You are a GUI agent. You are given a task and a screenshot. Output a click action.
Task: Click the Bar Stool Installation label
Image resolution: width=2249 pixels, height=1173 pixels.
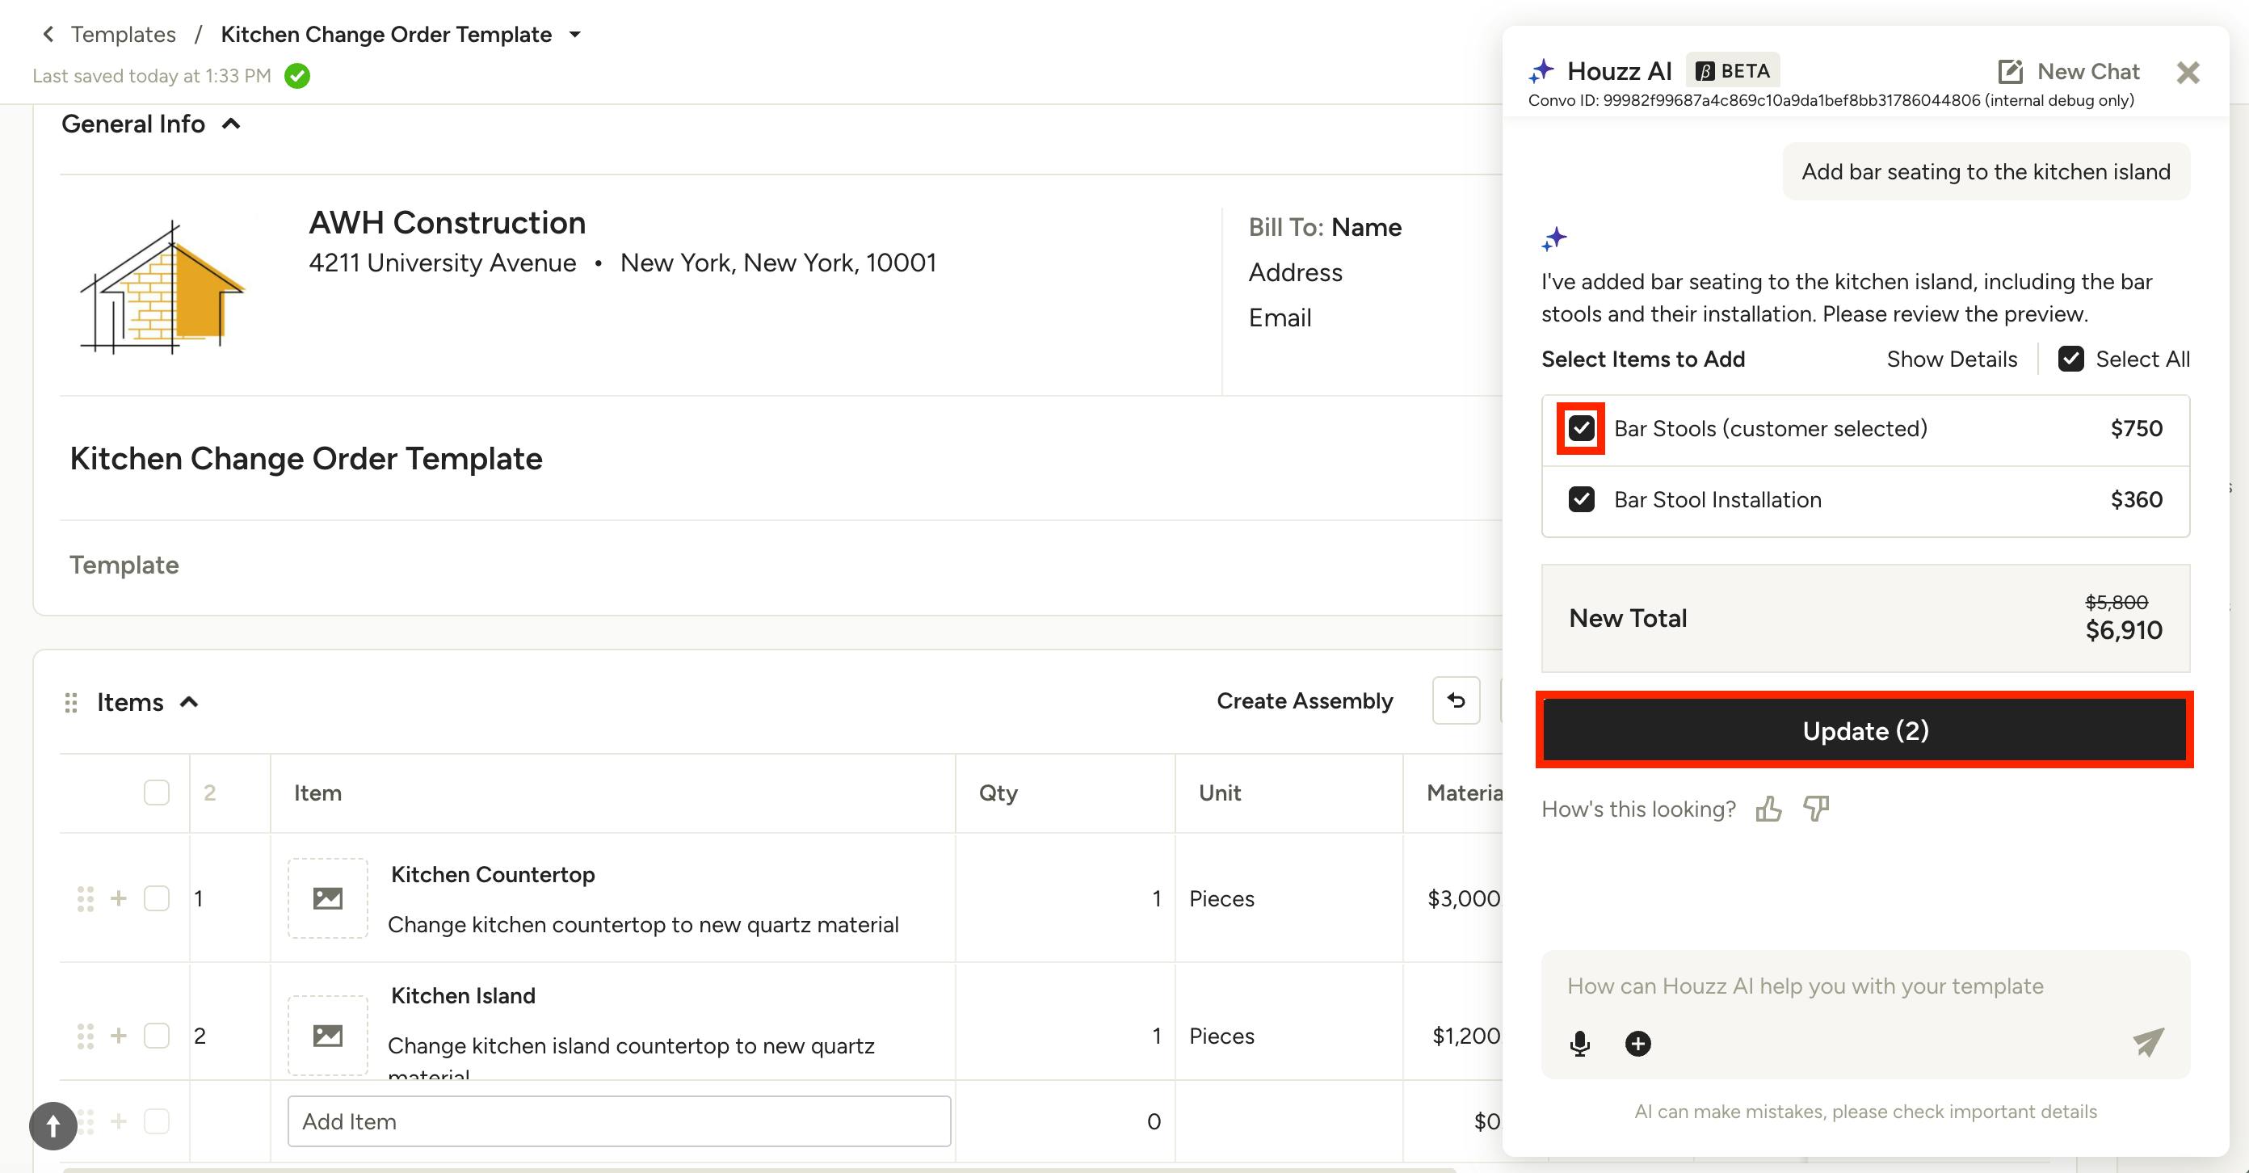click(x=1717, y=499)
